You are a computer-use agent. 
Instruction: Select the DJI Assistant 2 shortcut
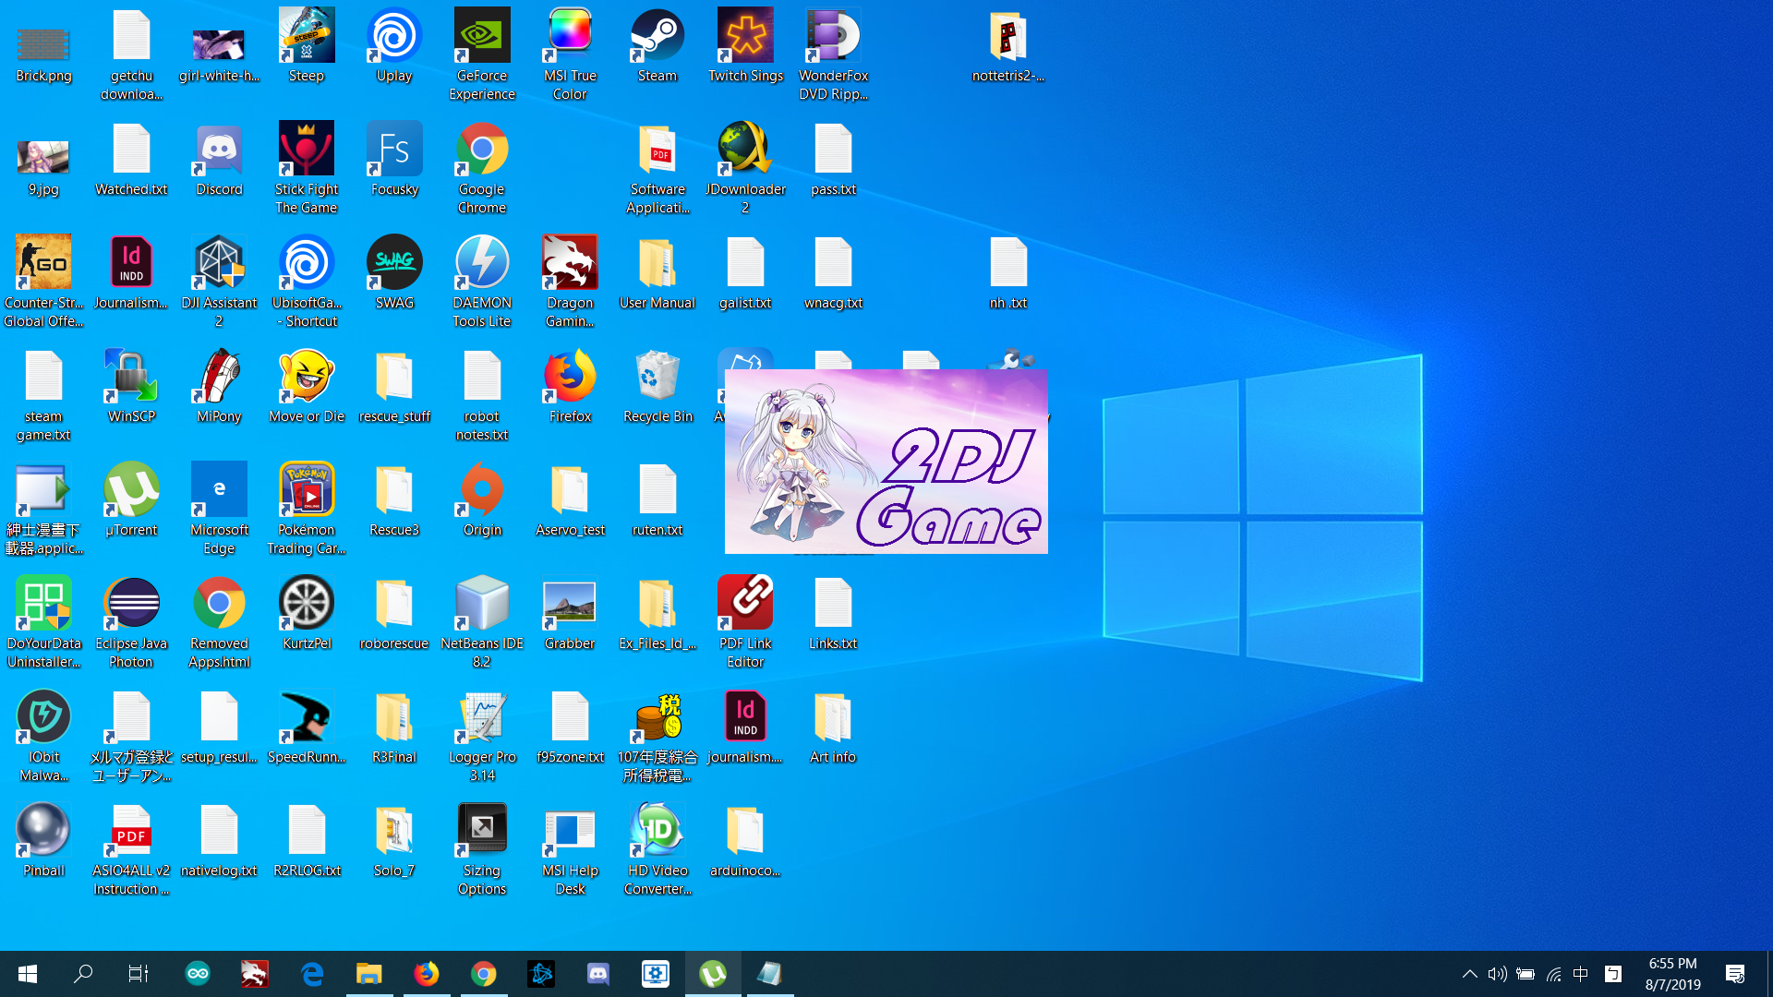[x=219, y=282]
